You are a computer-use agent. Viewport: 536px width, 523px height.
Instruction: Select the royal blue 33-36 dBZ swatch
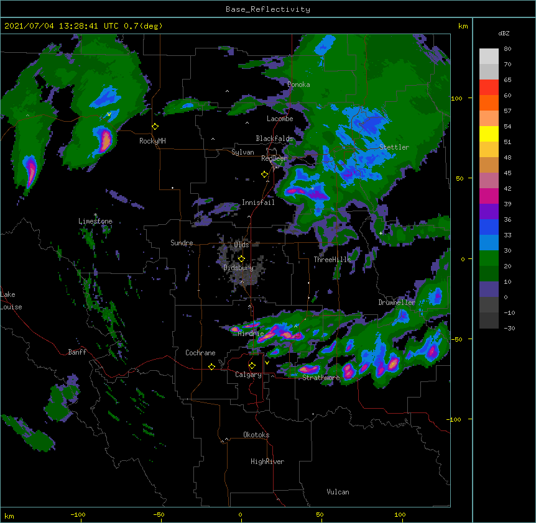[489, 227]
